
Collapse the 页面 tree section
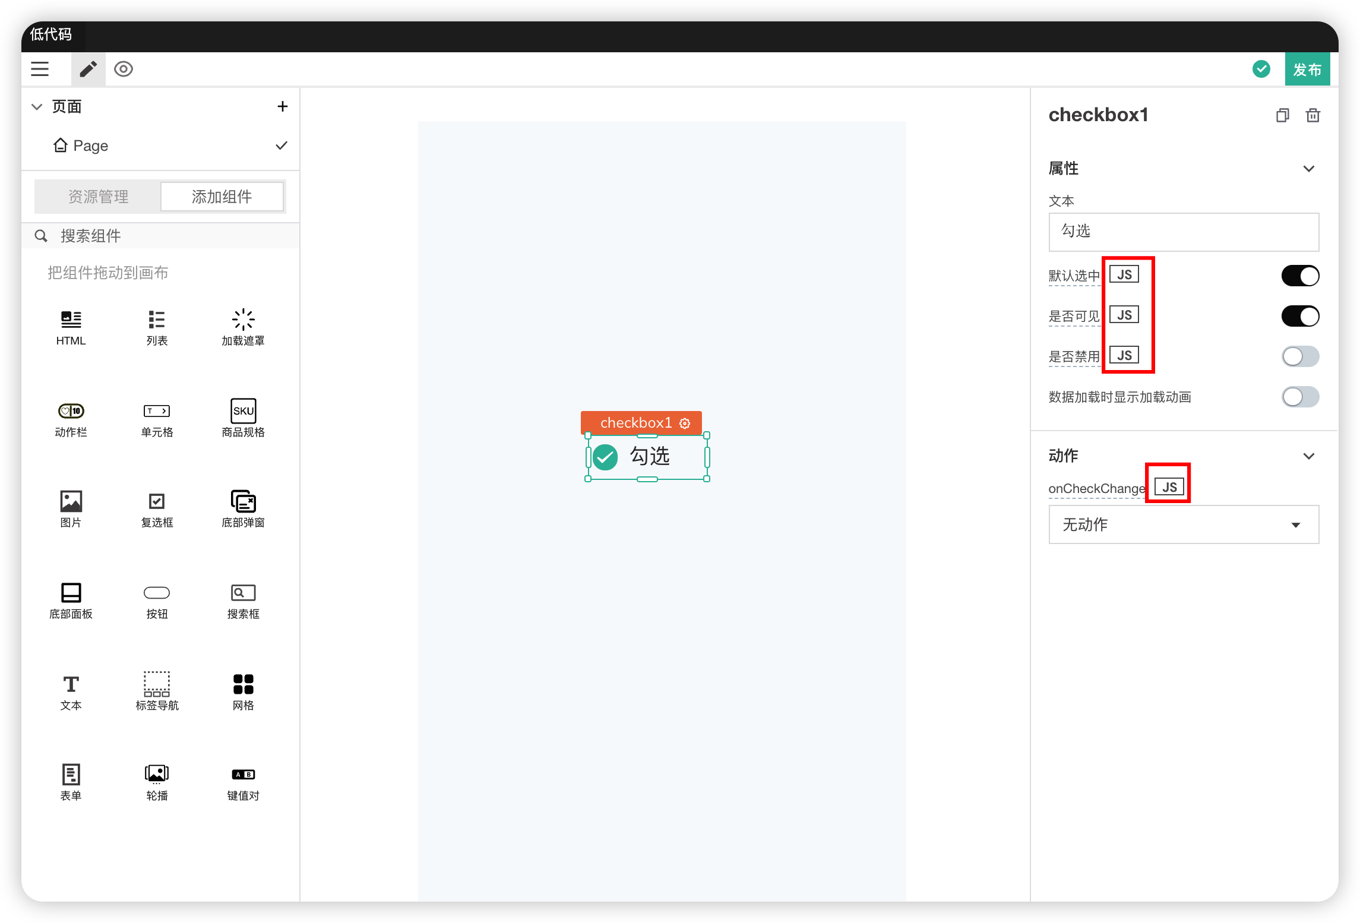[x=37, y=107]
